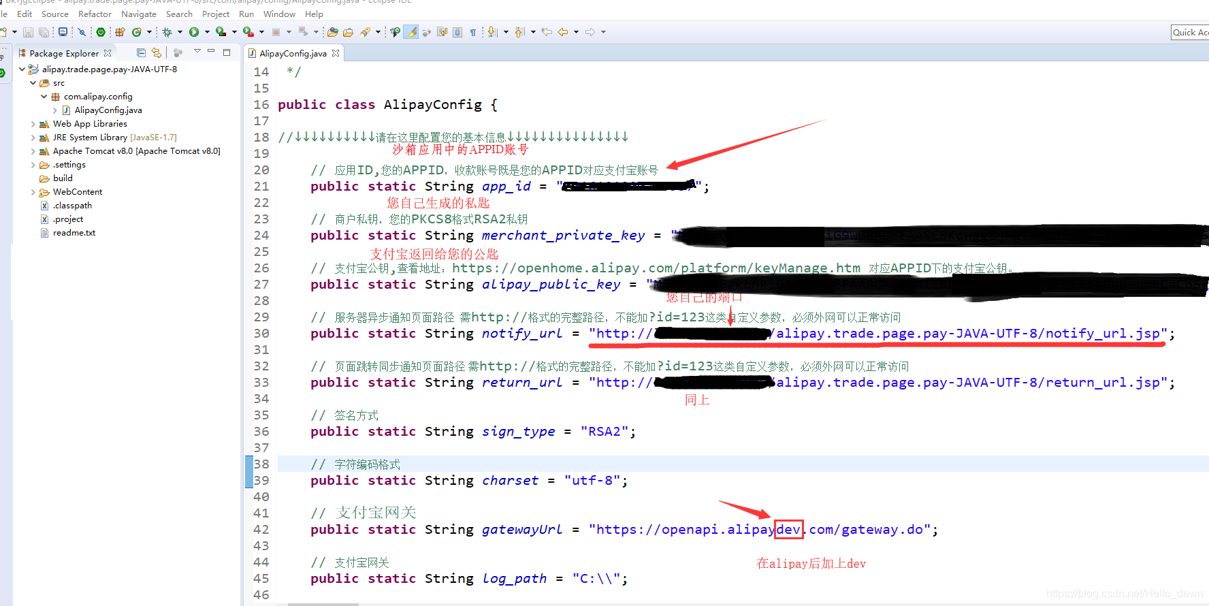This screenshot has width=1209, height=606.
Task: Collapse the com.alipay.config package
Action: (44, 96)
